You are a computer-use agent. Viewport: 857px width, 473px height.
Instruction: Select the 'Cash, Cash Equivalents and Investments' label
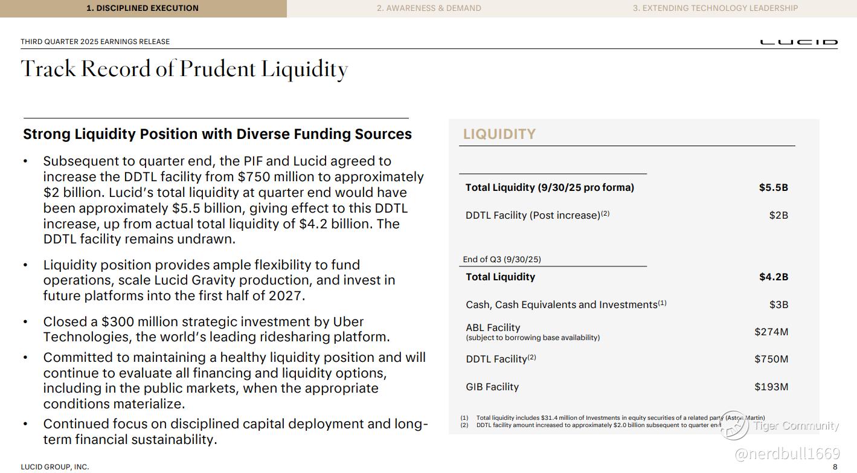(566, 304)
